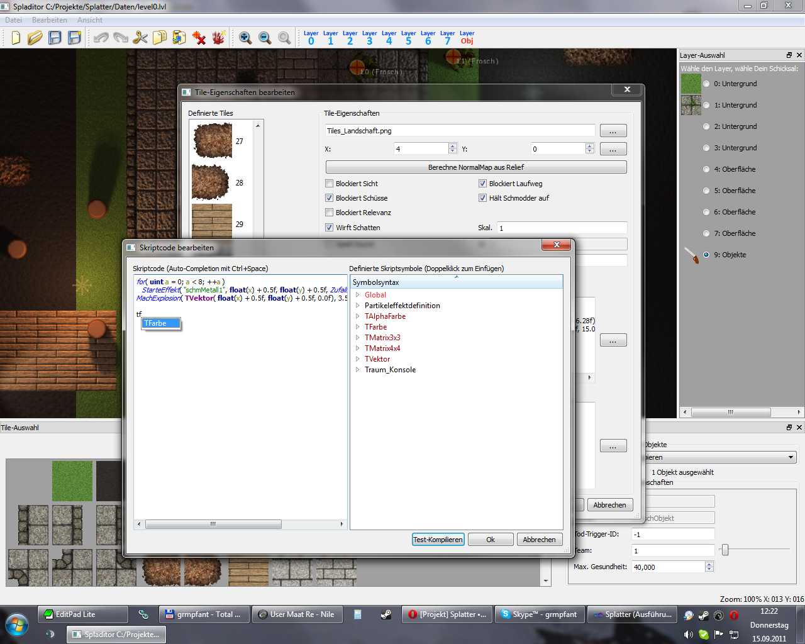Click the Zoom in magnifier icon

click(x=245, y=38)
